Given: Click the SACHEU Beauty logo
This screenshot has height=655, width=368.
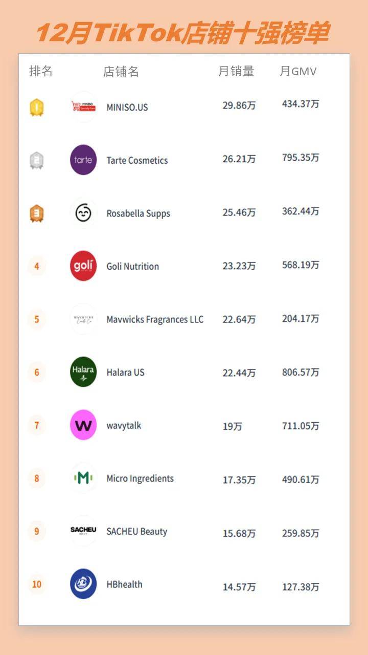Looking at the screenshot, I should pyautogui.click(x=83, y=531).
